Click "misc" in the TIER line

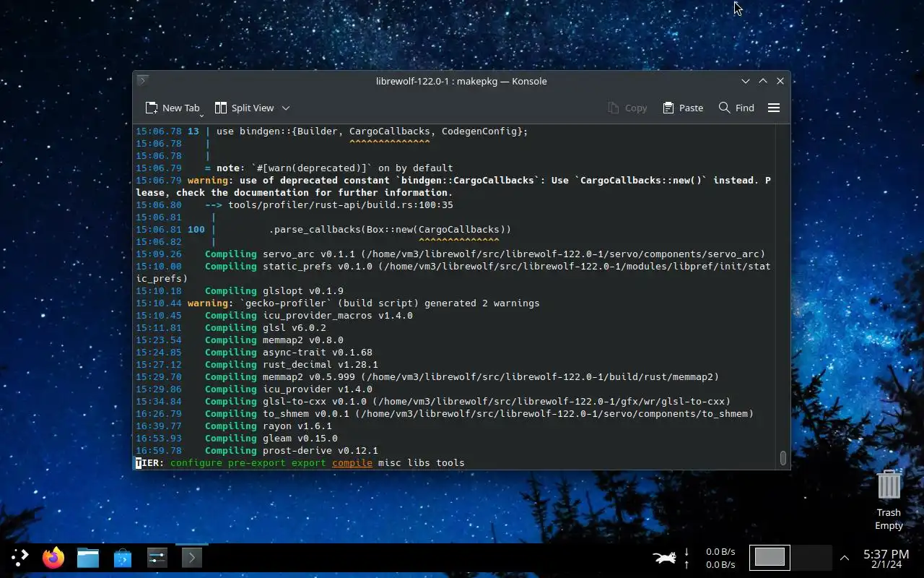(390, 462)
